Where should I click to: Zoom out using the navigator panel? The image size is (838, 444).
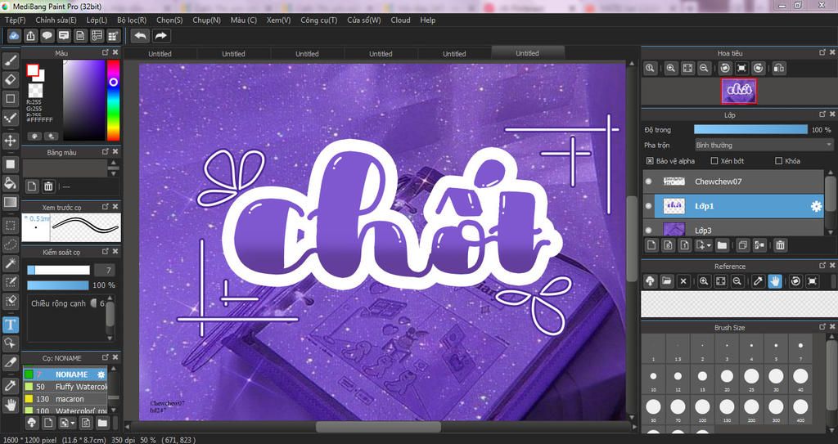pyautogui.click(x=704, y=68)
